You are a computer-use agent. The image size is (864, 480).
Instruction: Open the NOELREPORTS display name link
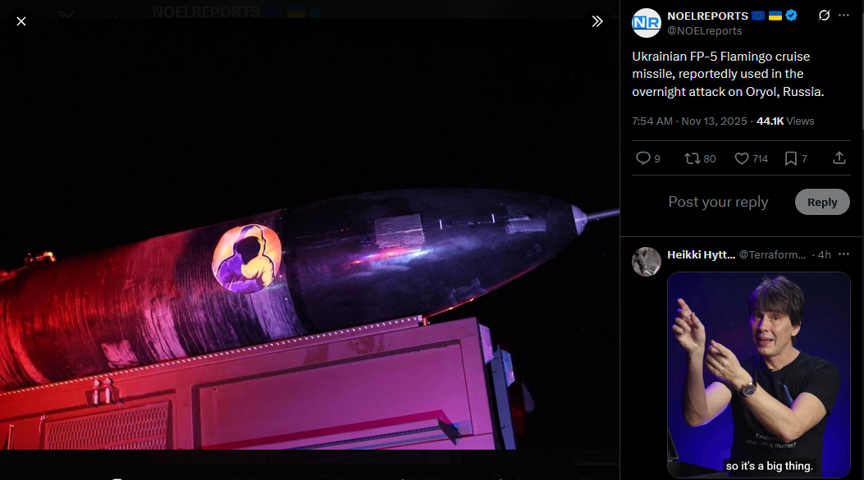click(x=707, y=16)
